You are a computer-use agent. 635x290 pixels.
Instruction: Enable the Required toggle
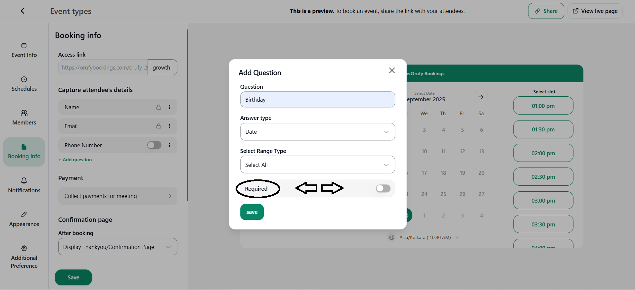click(x=383, y=189)
